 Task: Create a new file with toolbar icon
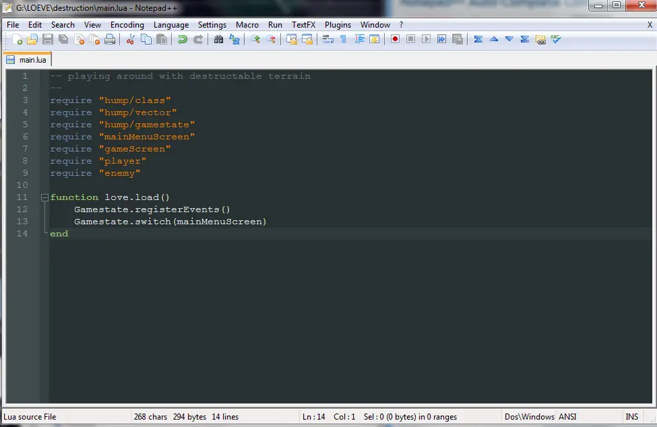point(17,39)
